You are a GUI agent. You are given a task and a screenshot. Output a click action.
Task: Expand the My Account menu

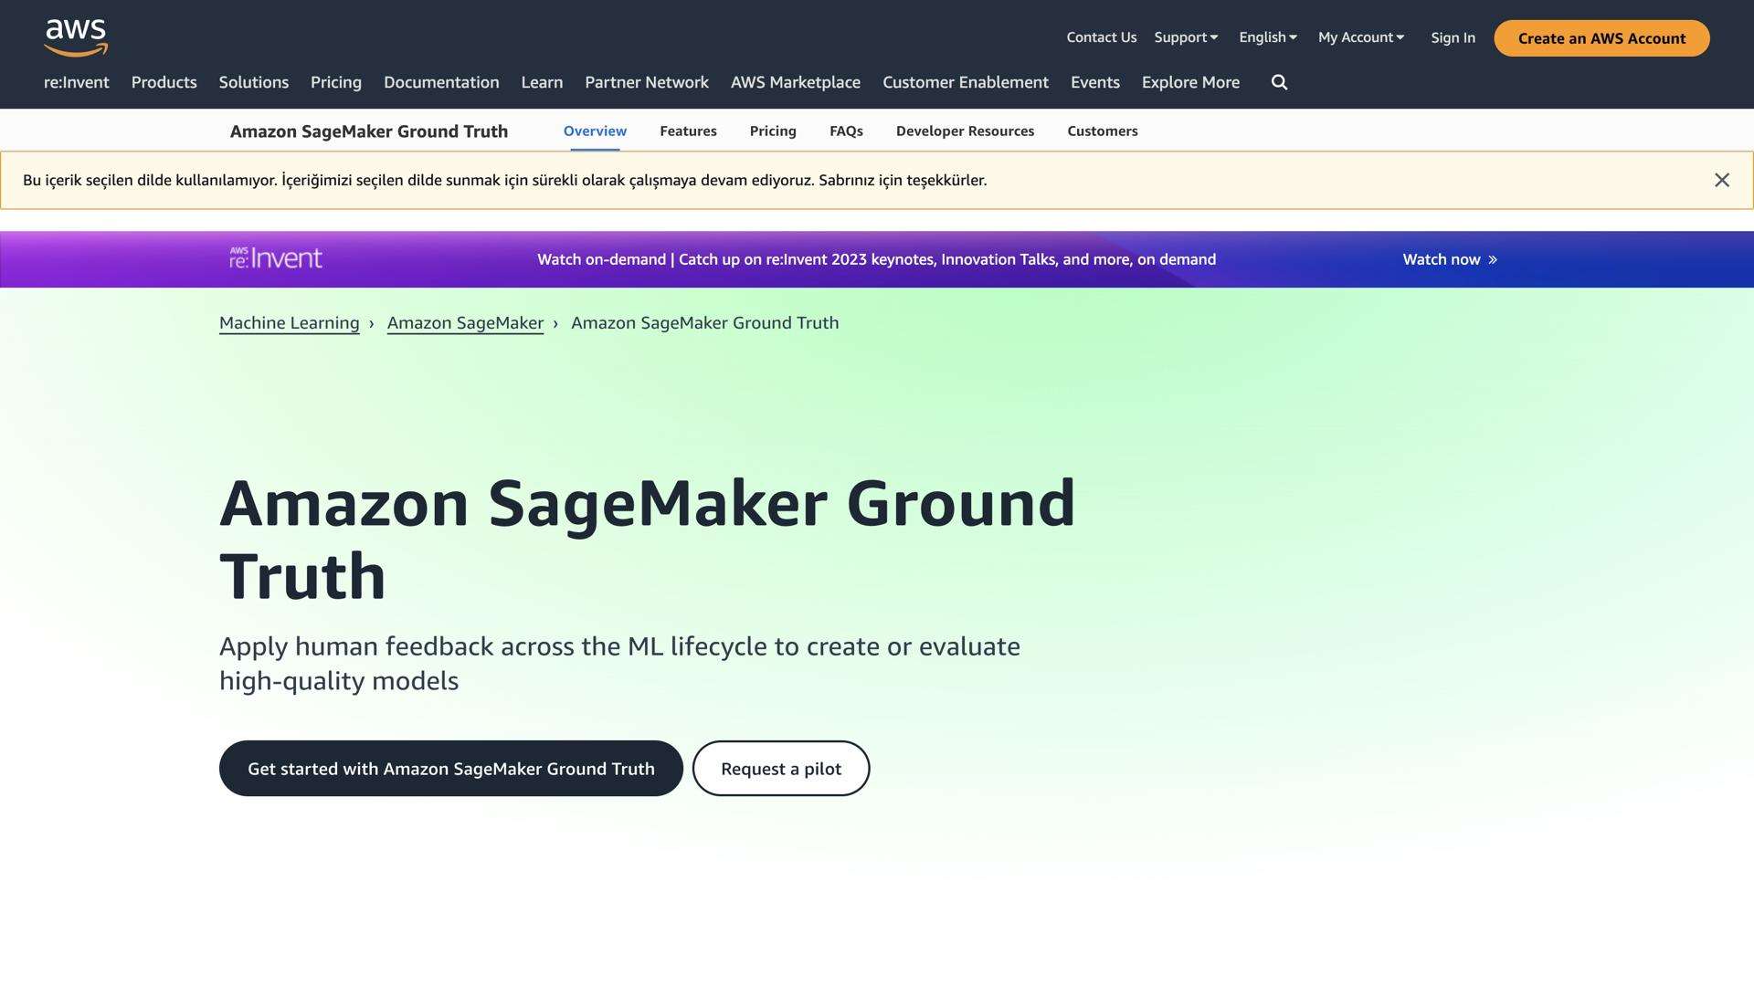click(x=1360, y=37)
